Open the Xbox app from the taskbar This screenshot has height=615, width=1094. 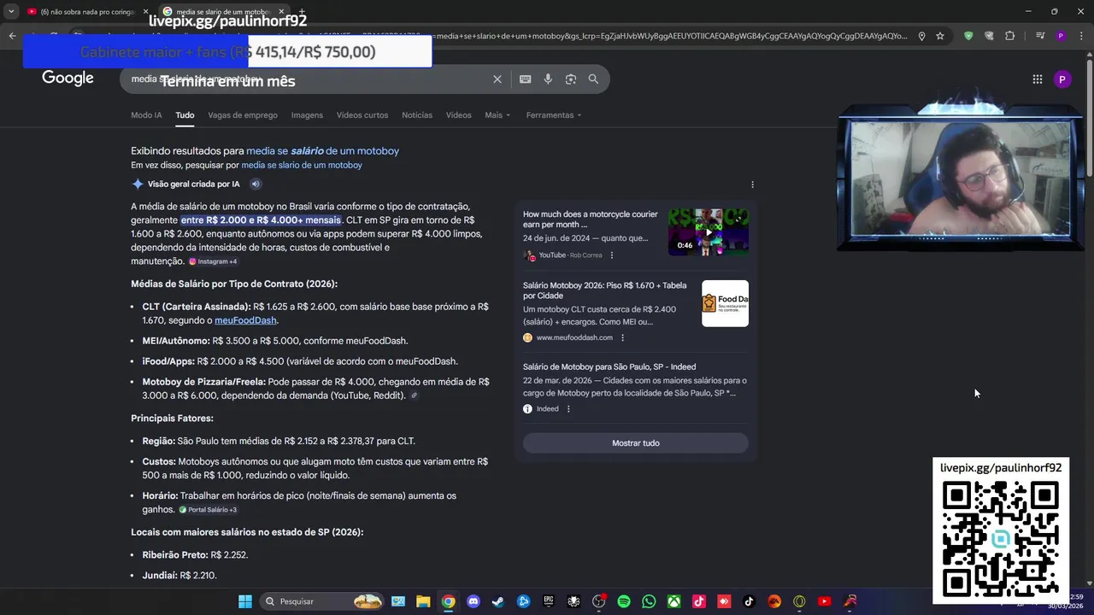[674, 601]
